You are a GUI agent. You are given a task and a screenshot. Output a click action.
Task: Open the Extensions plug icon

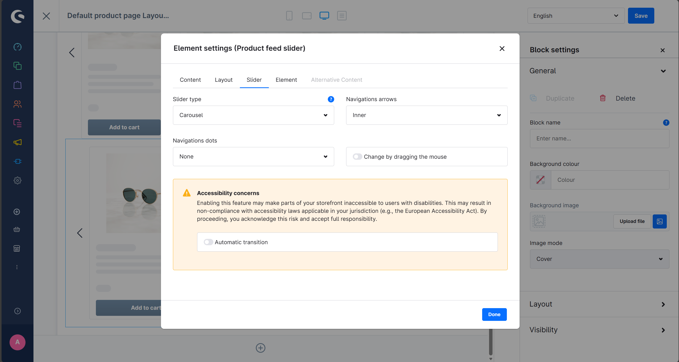pyautogui.click(x=18, y=161)
